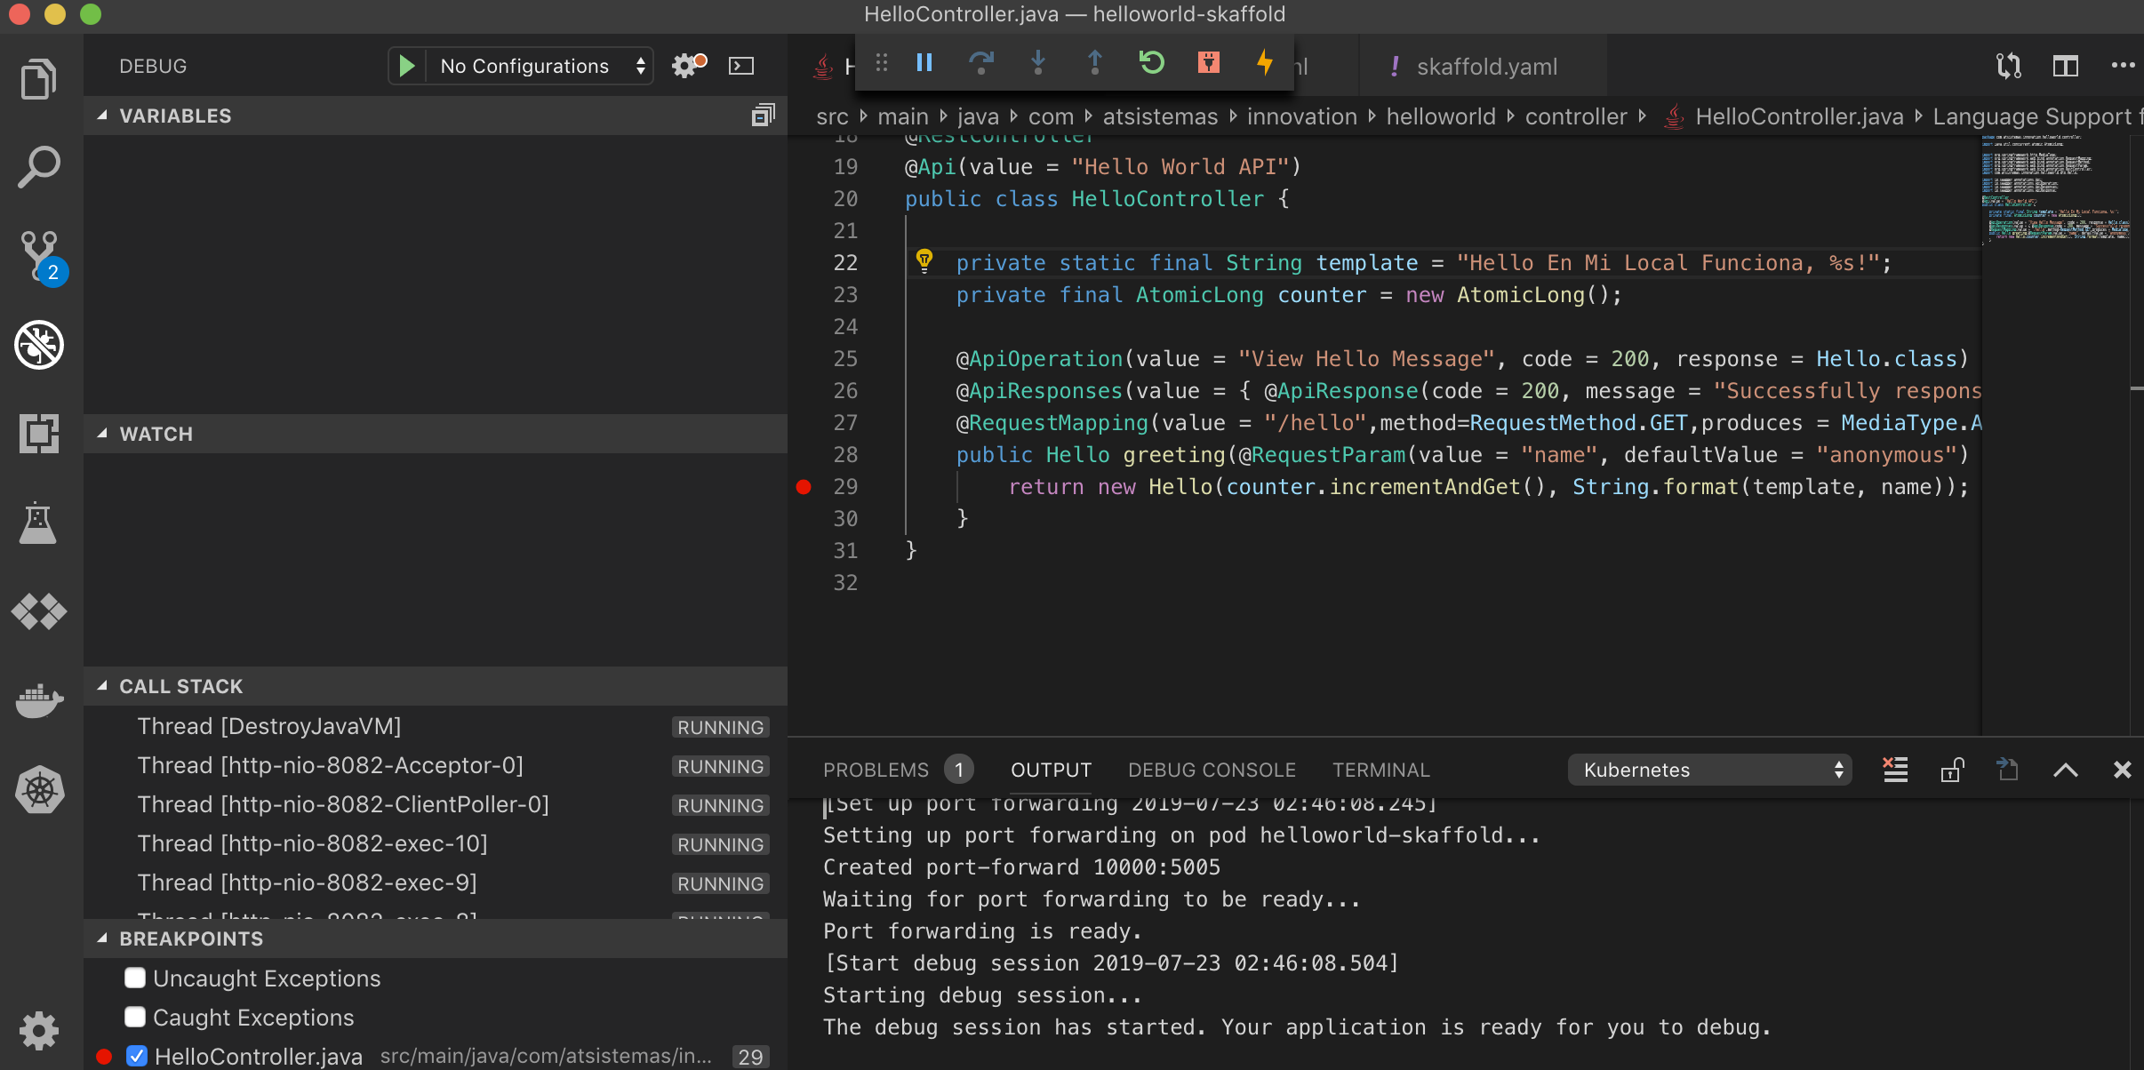Switch to the DEBUG CONSOLE tab

click(1211, 769)
